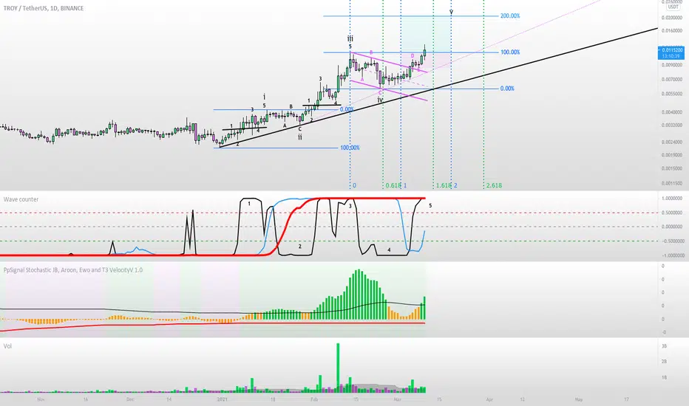Click 2B on the volume scale

tap(664, 362)
